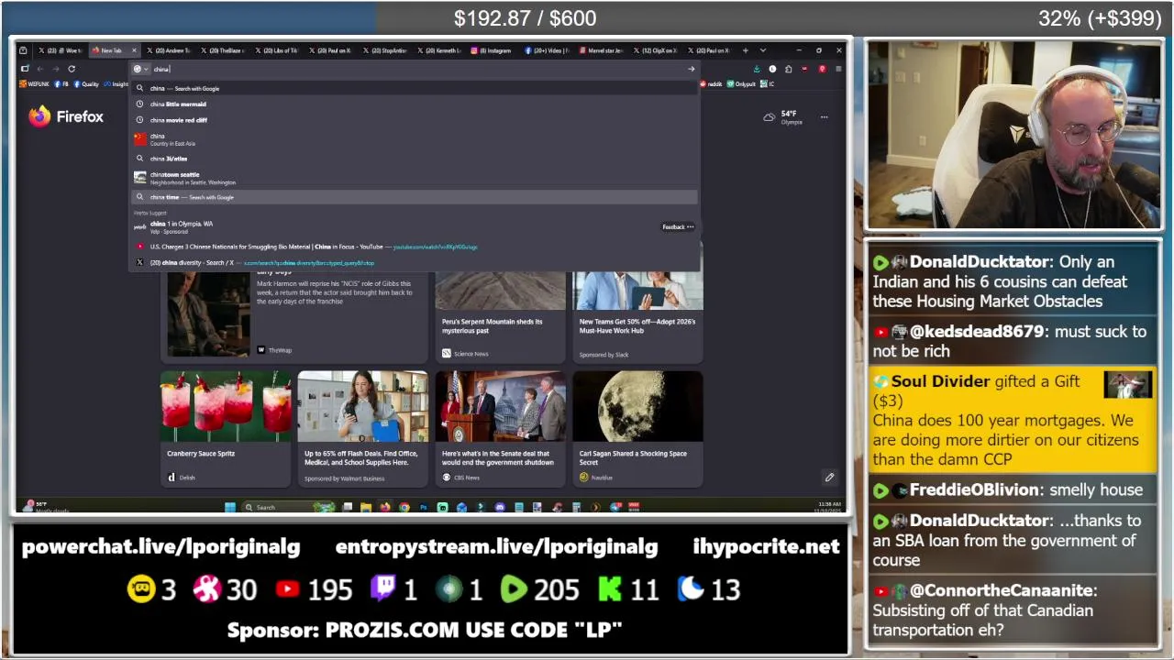This screenshot has width=1174, height=660.
Task: Open Yelp sponsored 'china 1 in Olympia, WA'
Action: (394, 226)
